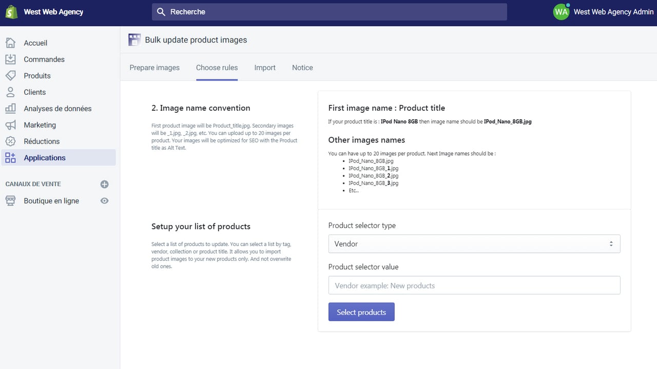Click West Web Agency store name
The image size is (657, 369).
pyautogui.click(x=53, y=12)
